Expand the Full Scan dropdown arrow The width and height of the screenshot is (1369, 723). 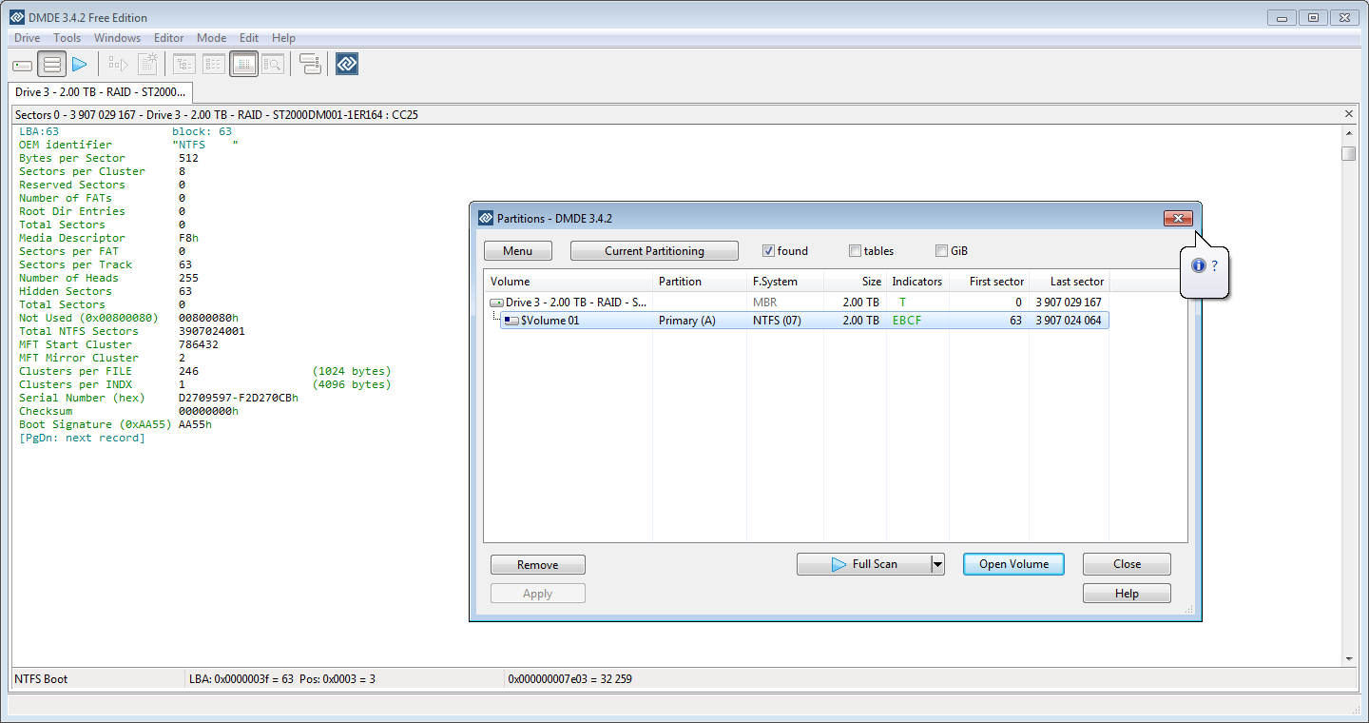937,564
